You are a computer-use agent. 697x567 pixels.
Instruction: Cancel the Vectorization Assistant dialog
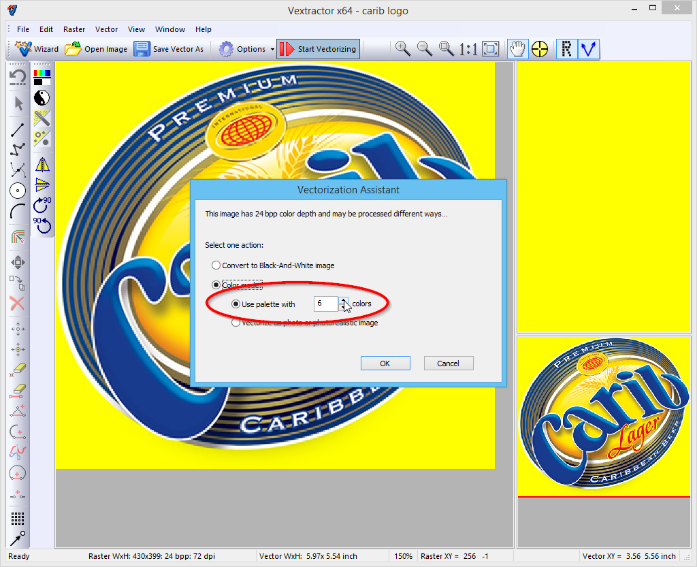click(448, 363)
